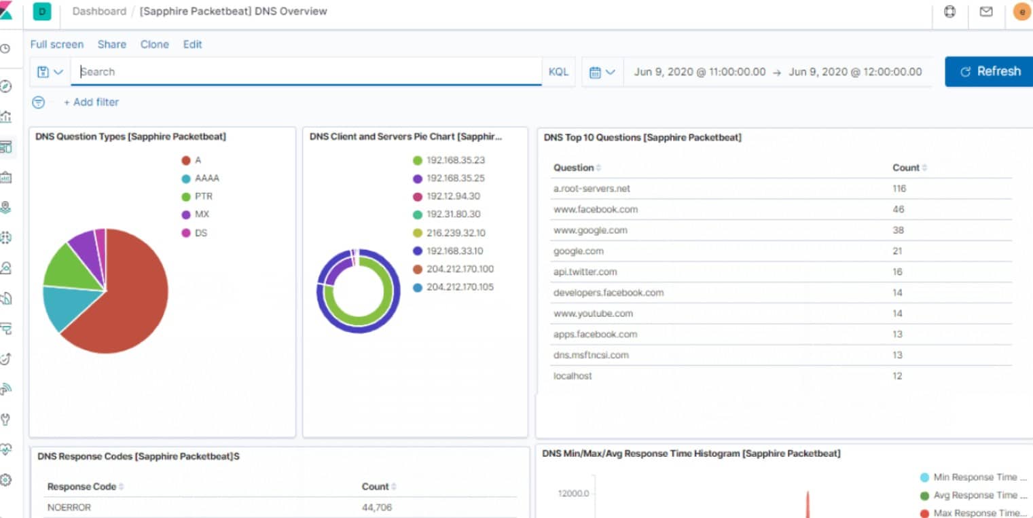This screenshot has height=518, width=1033.
Task: Open Management gear icon in sidebar
Action: (5, 480)
